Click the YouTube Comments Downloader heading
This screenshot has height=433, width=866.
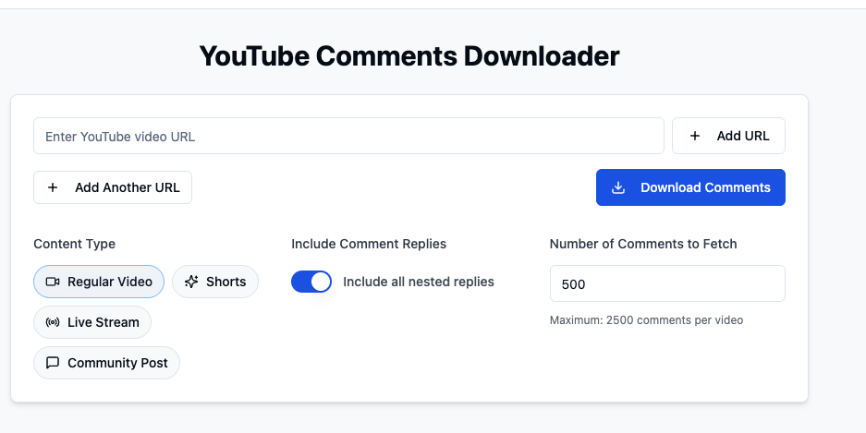pyautogui.click(x=409, y=56)
